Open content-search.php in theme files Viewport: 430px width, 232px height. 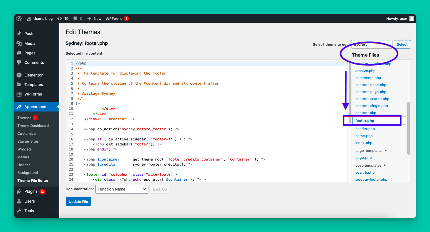coord(372,99)
